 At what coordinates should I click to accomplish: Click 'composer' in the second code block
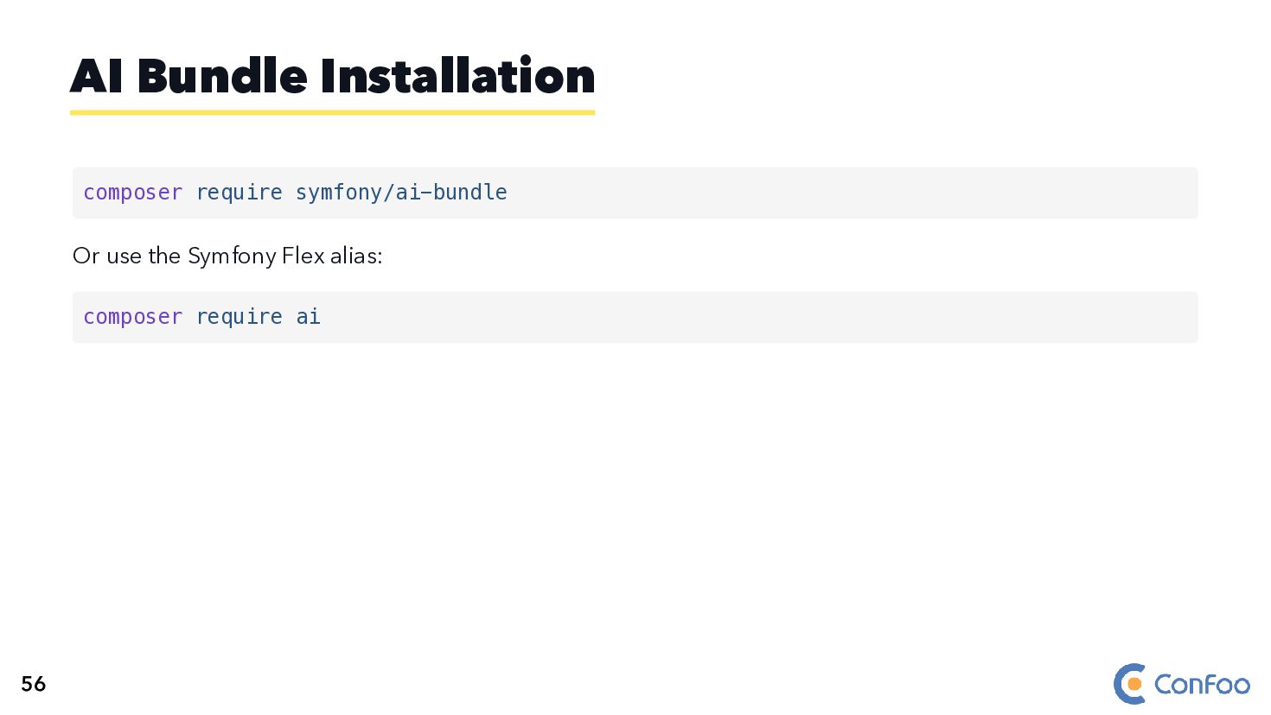[x=132, y=317]
